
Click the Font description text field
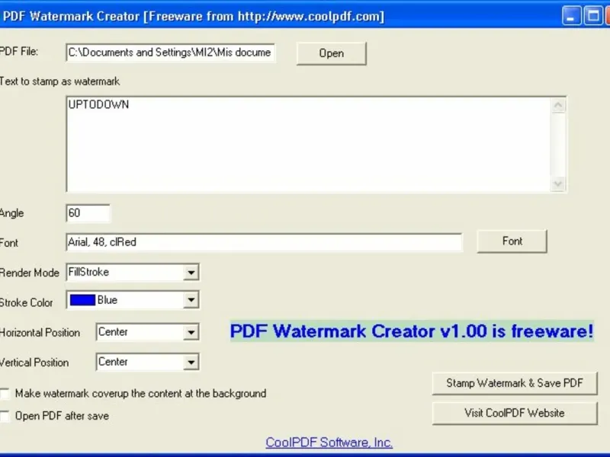[264, 242]
